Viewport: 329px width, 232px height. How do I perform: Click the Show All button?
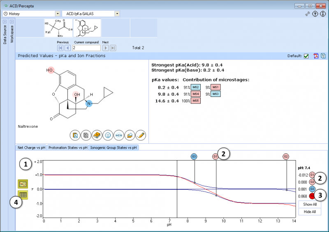[310, 204]
